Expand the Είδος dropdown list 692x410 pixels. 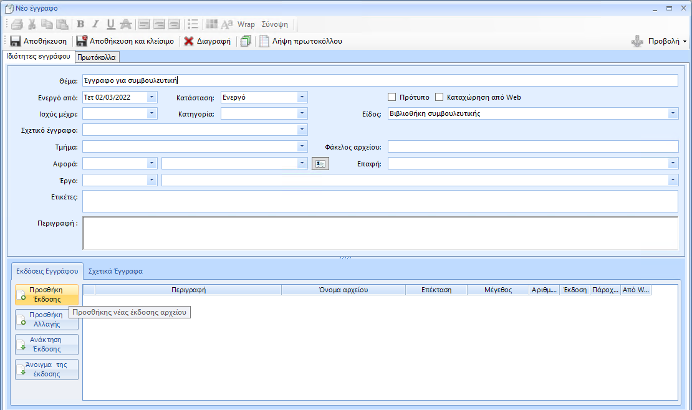[x=673, y=113]
